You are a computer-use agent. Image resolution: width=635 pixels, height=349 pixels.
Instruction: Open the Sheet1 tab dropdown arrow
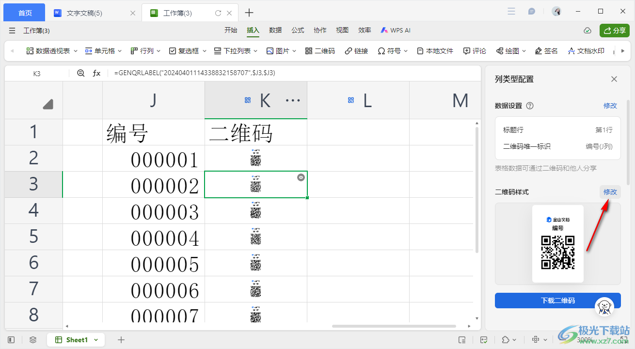pyautogui.click(x=96, y=340)
